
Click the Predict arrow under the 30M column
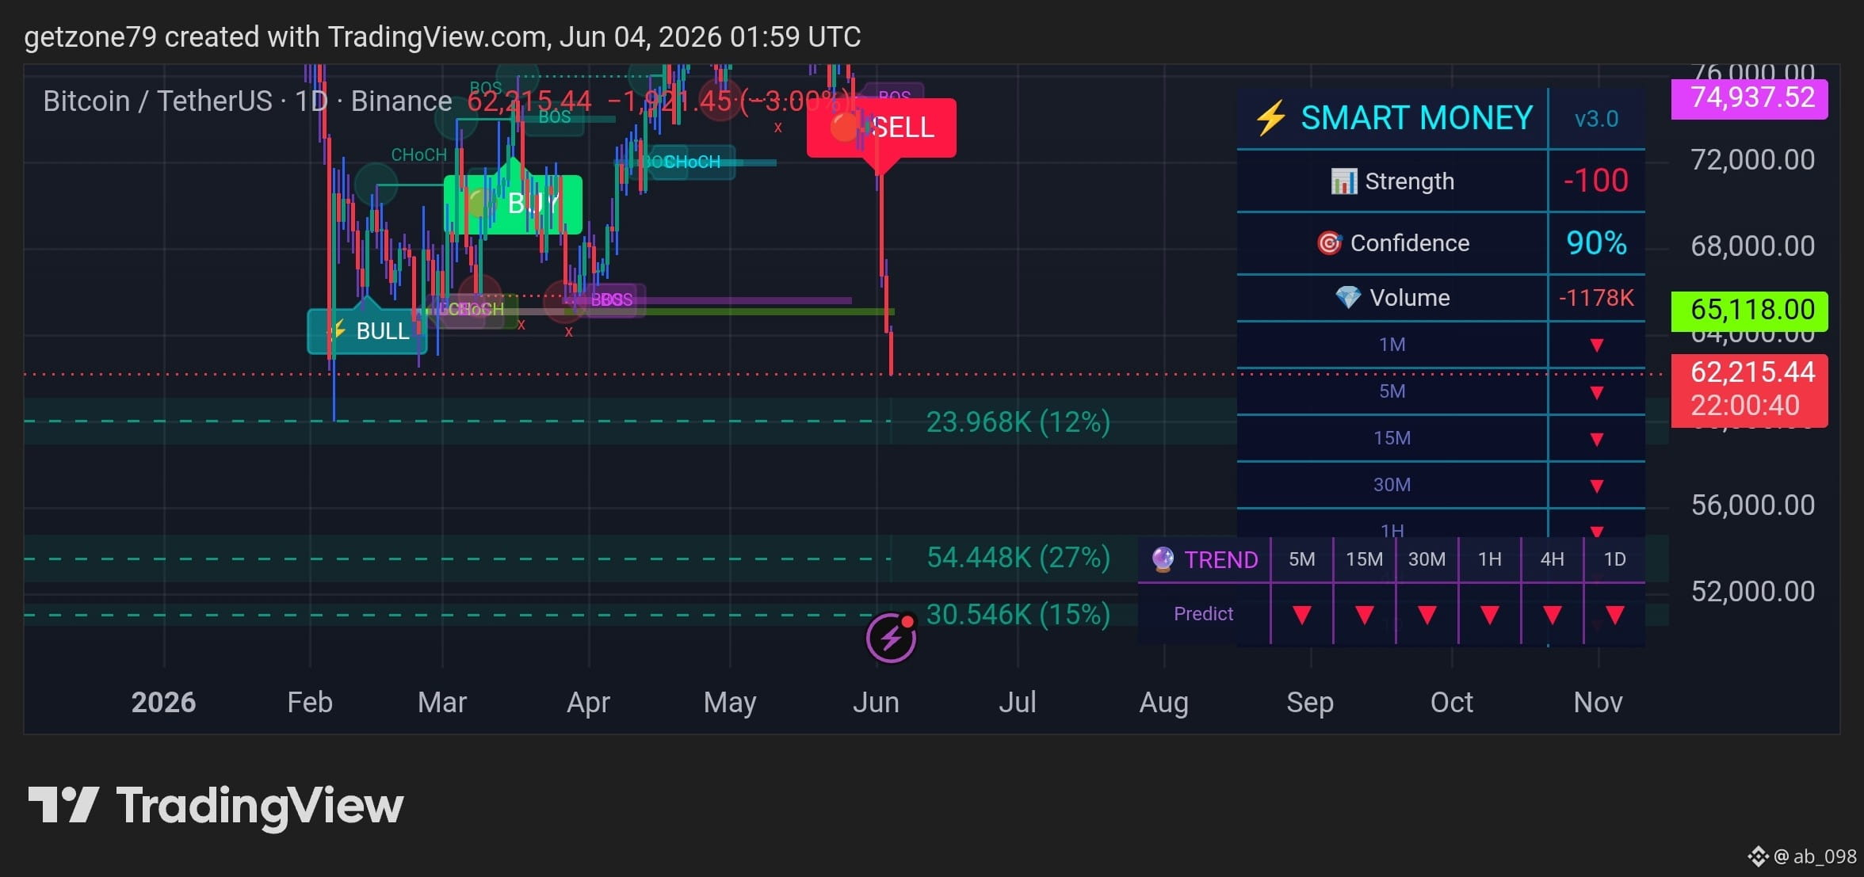pyautogui.click(x=1427, y=615)
